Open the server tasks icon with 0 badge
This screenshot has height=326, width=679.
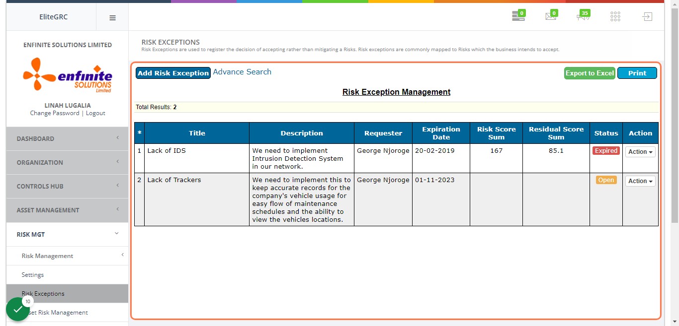(x=518, y=16)
